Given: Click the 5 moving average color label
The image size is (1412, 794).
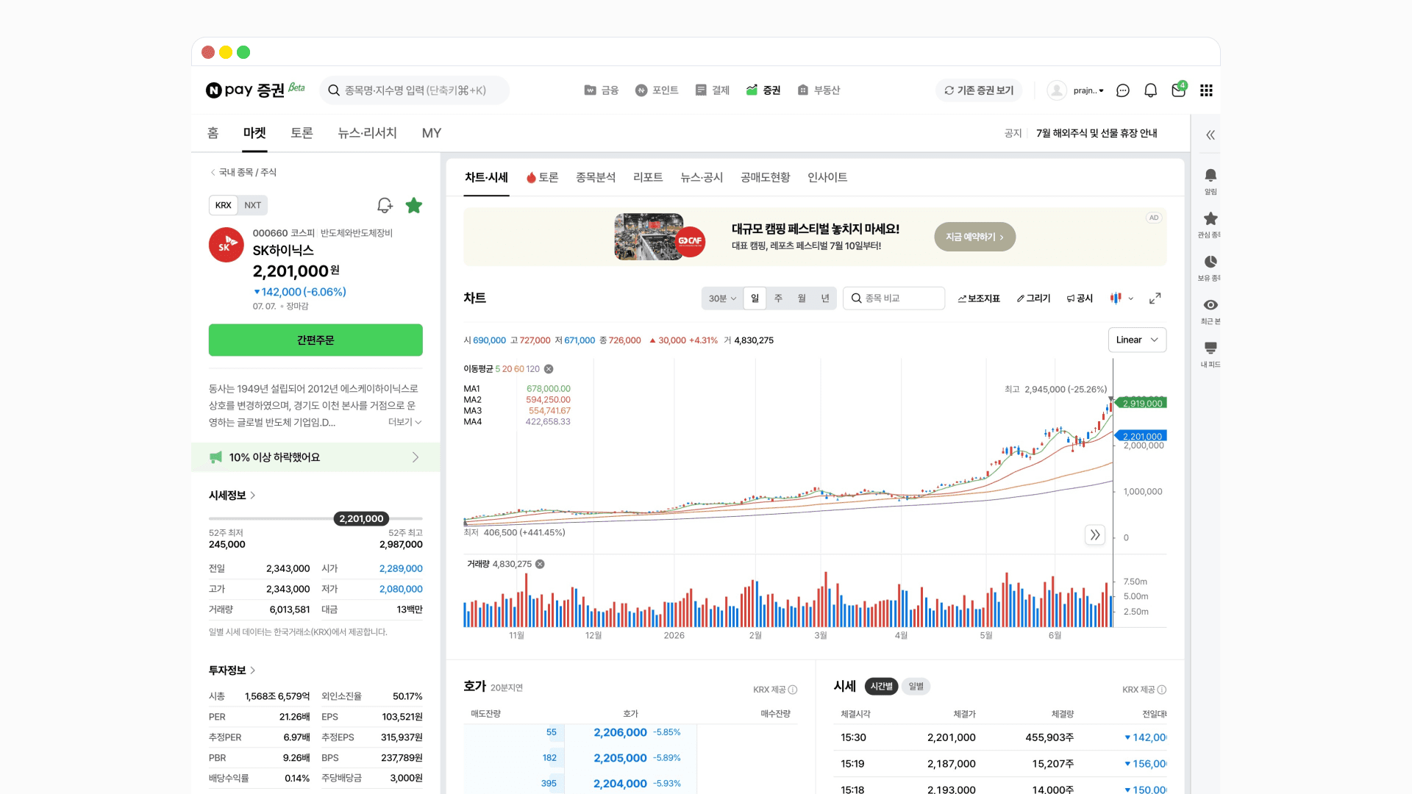Looking at the screenshot, I should pos(498,369).
